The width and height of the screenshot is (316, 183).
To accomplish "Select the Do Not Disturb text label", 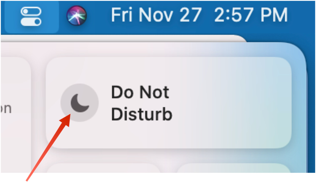I will point(142,103).
